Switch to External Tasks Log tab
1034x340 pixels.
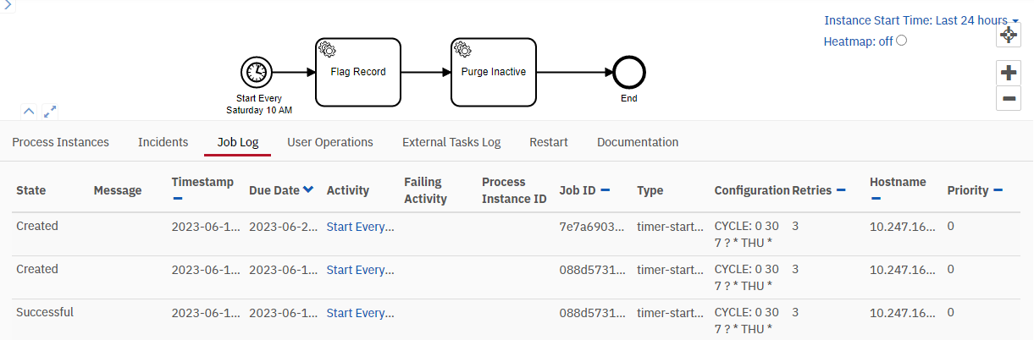451,142
